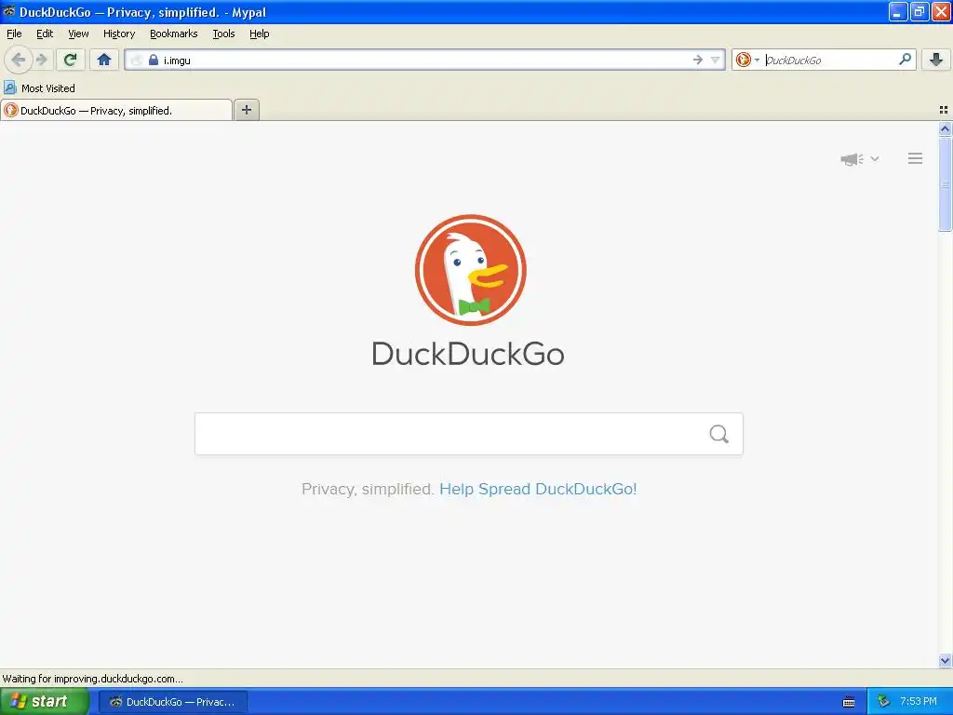The image size is (953, 715).
Task: Click the Forward navigation arrow
Action: coord(41,60)
